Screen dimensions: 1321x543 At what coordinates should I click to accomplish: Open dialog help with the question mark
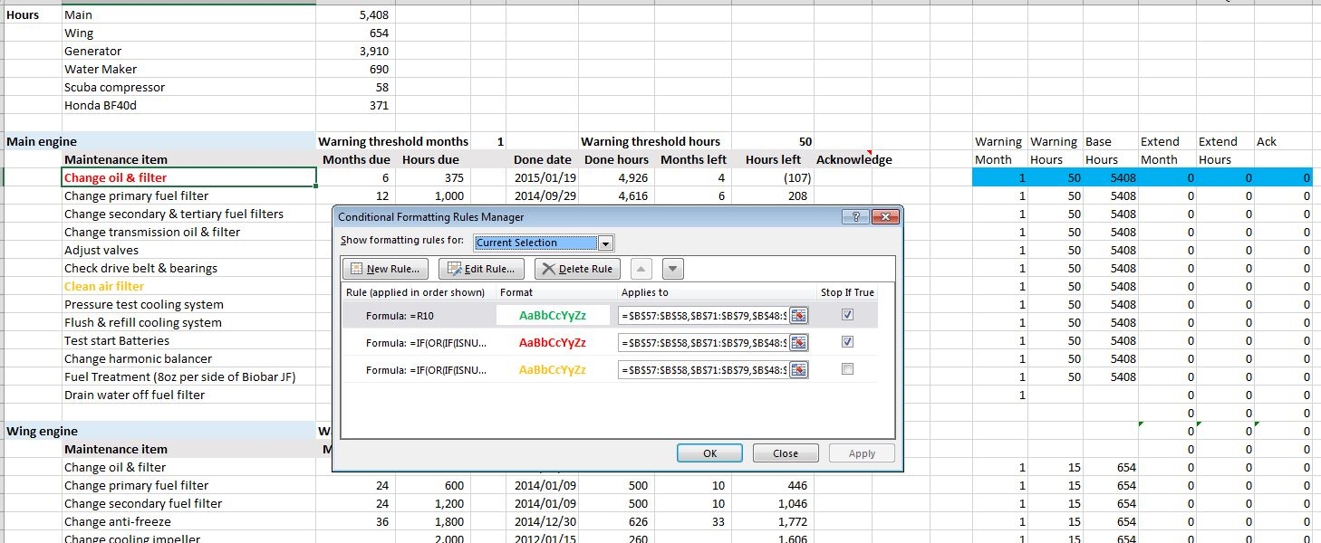(x=855, y=217)
